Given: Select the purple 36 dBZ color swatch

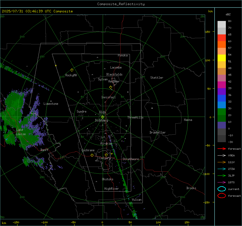Looking at the screenshot, I should click(x=222, y=91).
